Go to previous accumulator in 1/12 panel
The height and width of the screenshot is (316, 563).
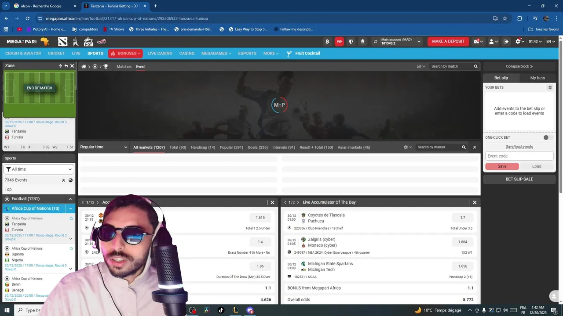(x=83, y=202)
